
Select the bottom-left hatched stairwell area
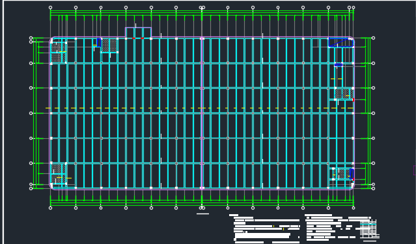58,173
